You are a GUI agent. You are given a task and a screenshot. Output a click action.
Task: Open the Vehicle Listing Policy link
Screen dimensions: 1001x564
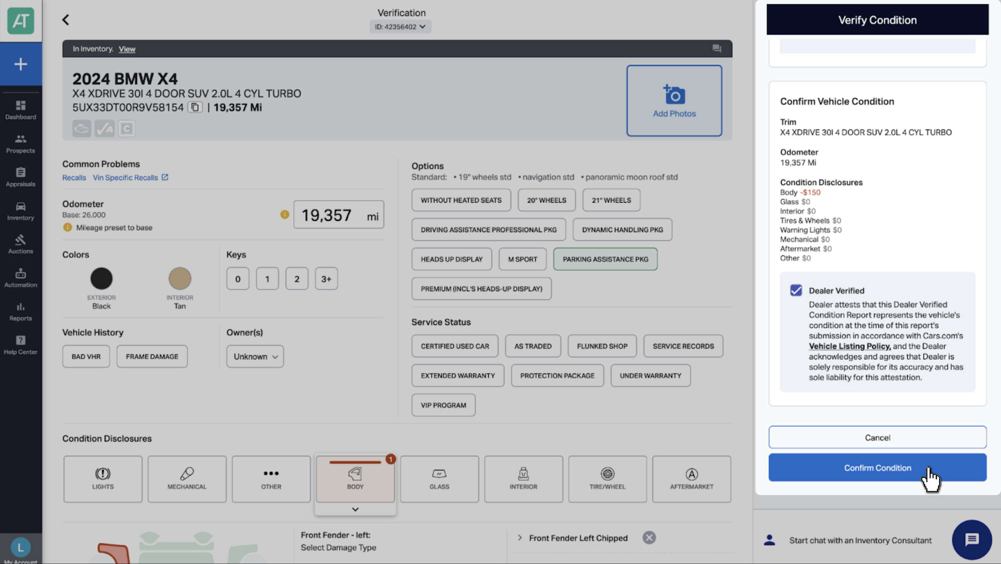pyautogui.click(x=850, y=346)
